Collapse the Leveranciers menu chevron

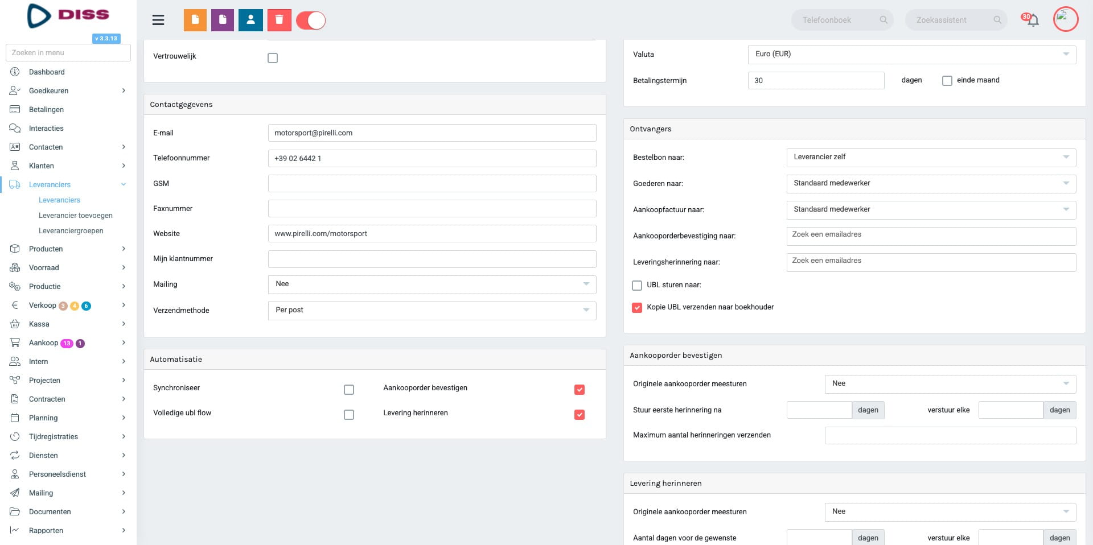click(x=124, y=184)
